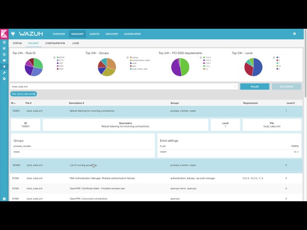This screenshot has width=307, height=230.
Task: Open the Dashboards tab
Action: [132, 34]
